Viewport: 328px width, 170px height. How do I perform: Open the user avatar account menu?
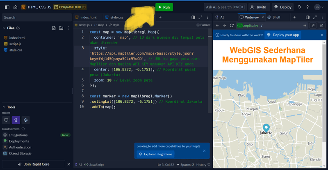click(x=319, y=7)
